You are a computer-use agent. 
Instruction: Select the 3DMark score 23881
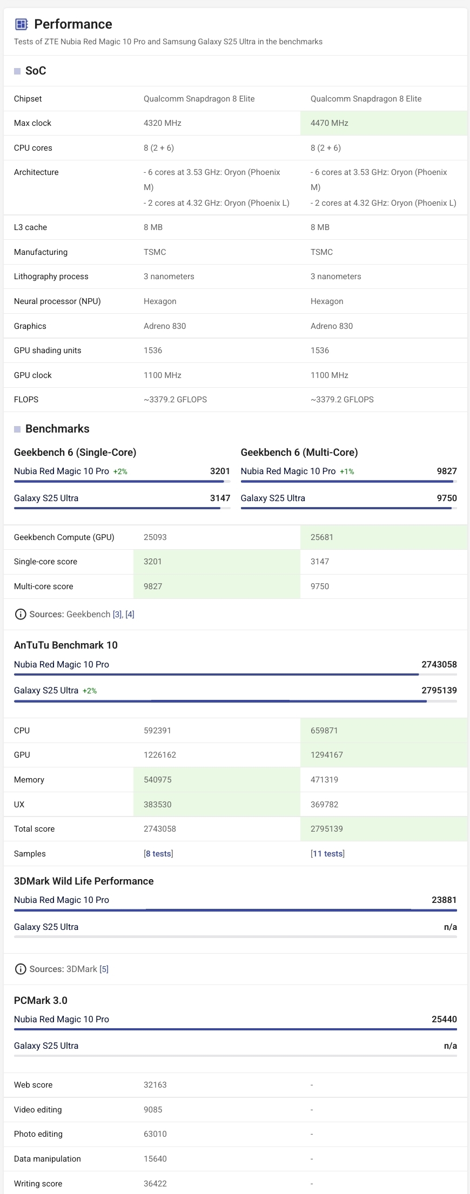coord(444,900)
